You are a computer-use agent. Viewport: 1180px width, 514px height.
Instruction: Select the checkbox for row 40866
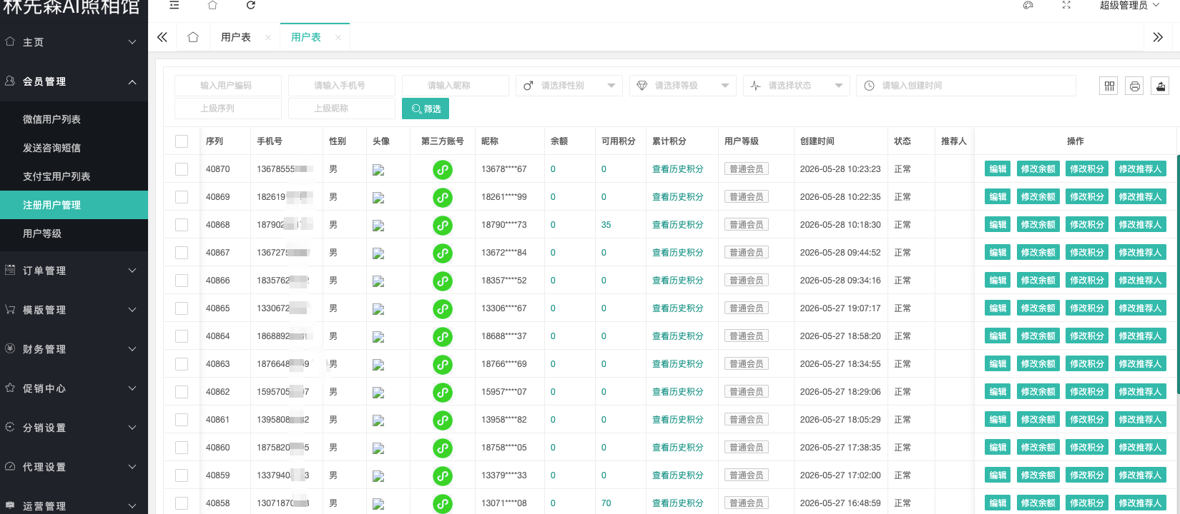pyautogui.click(x=182, y=281)
